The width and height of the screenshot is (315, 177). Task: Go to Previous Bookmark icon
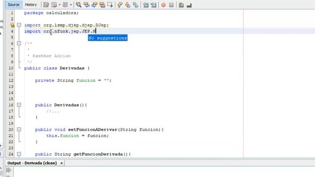click(x=120, y=5)
